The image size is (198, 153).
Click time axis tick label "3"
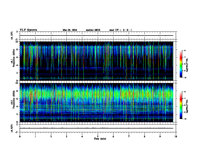click(66, 136)
